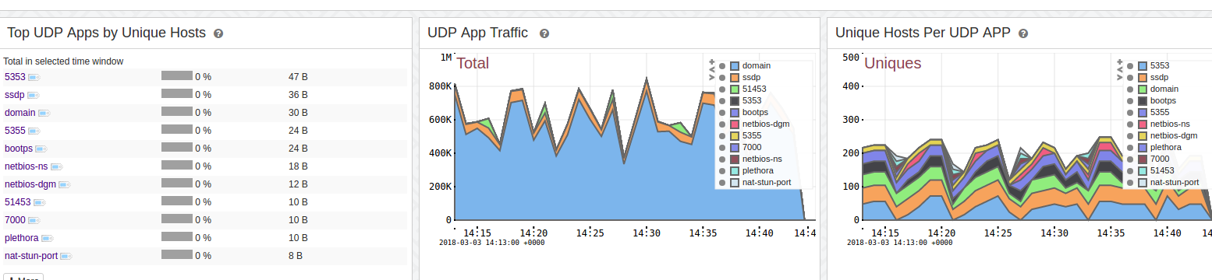Open the netbios-dgm link in the table

coord(30,184)
